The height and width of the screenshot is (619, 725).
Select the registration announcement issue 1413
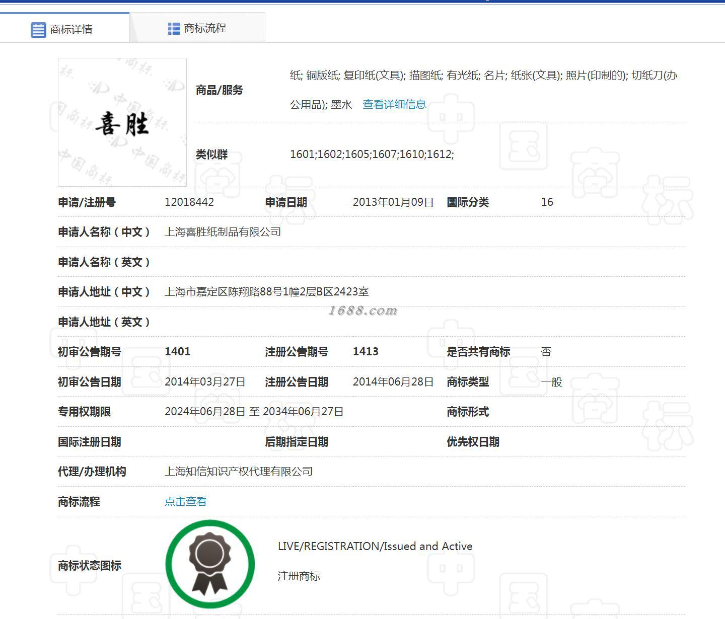[x=366, y=352]
